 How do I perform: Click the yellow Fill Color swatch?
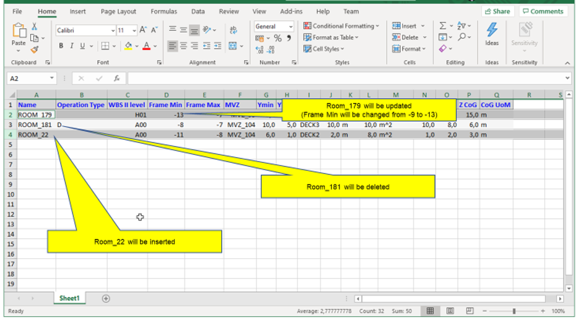128,46
